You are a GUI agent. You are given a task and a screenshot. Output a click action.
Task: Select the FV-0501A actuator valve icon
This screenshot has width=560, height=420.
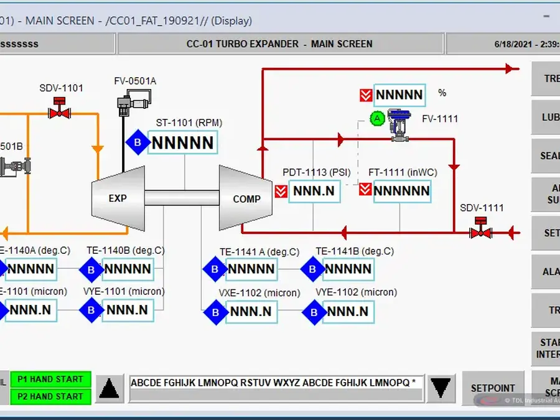pyautogui.click(x=134, y=103)
